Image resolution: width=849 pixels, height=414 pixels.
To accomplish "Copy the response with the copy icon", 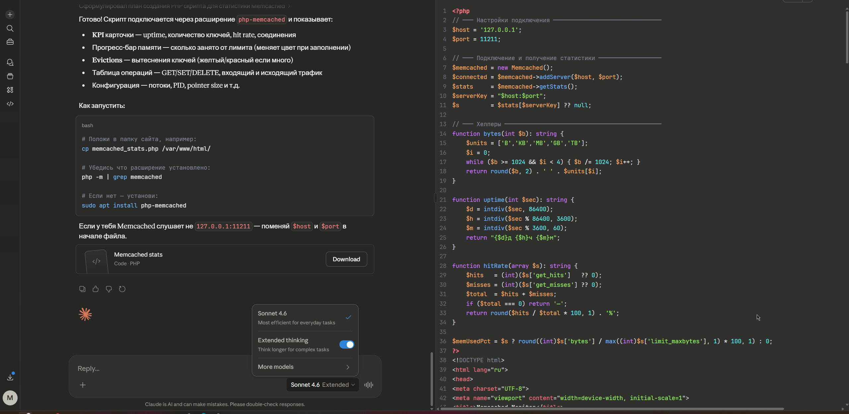I will tap(82, 289).
